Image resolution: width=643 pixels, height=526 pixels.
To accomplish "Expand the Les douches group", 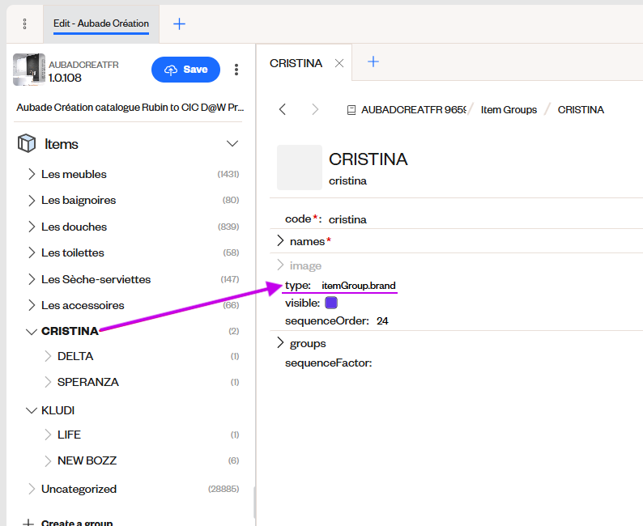I will pos(32,227).
